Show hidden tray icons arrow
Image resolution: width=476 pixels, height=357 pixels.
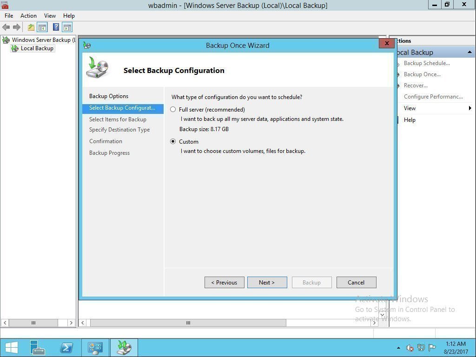pyautogui.click(x=398, y=348)
